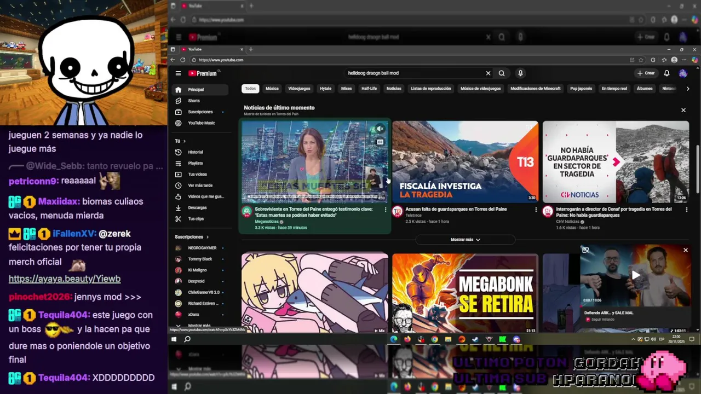Click the Crear button
Viewport: 701px width, 394px height.
click(646, 73)
